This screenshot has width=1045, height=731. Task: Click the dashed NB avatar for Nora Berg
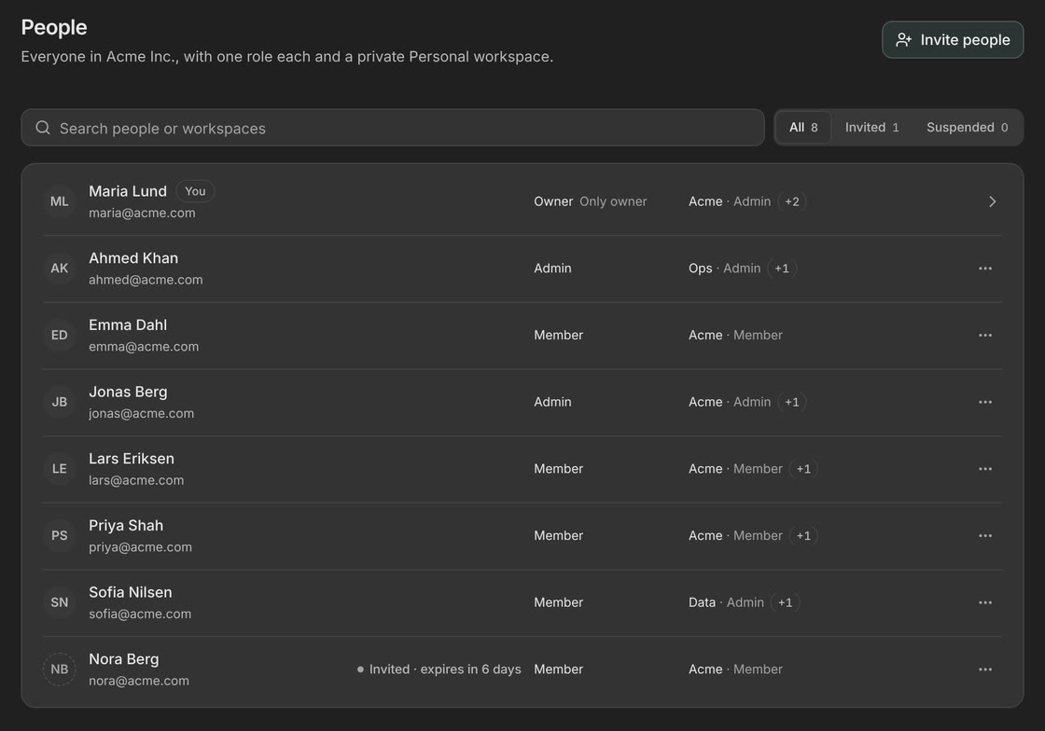pos(60,669)
